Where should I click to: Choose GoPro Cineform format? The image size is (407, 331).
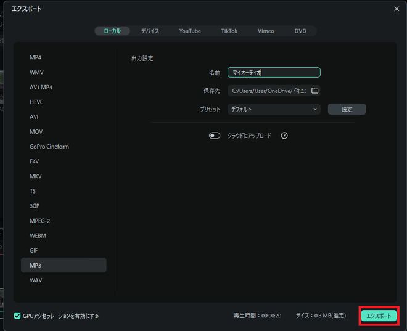point(49,147)
